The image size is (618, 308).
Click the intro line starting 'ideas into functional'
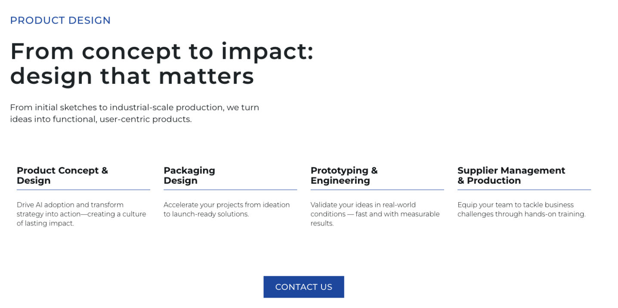[x=101, y=119]
